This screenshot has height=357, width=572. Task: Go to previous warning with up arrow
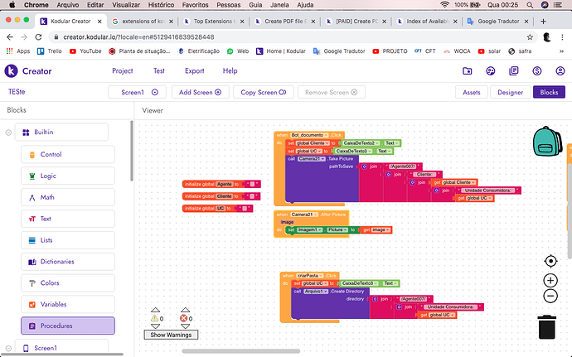pyautogui.click(x=155, y=310)
